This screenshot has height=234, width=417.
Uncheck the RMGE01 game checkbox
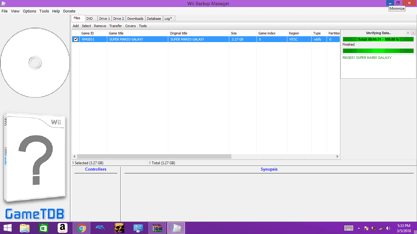(76, 39)
